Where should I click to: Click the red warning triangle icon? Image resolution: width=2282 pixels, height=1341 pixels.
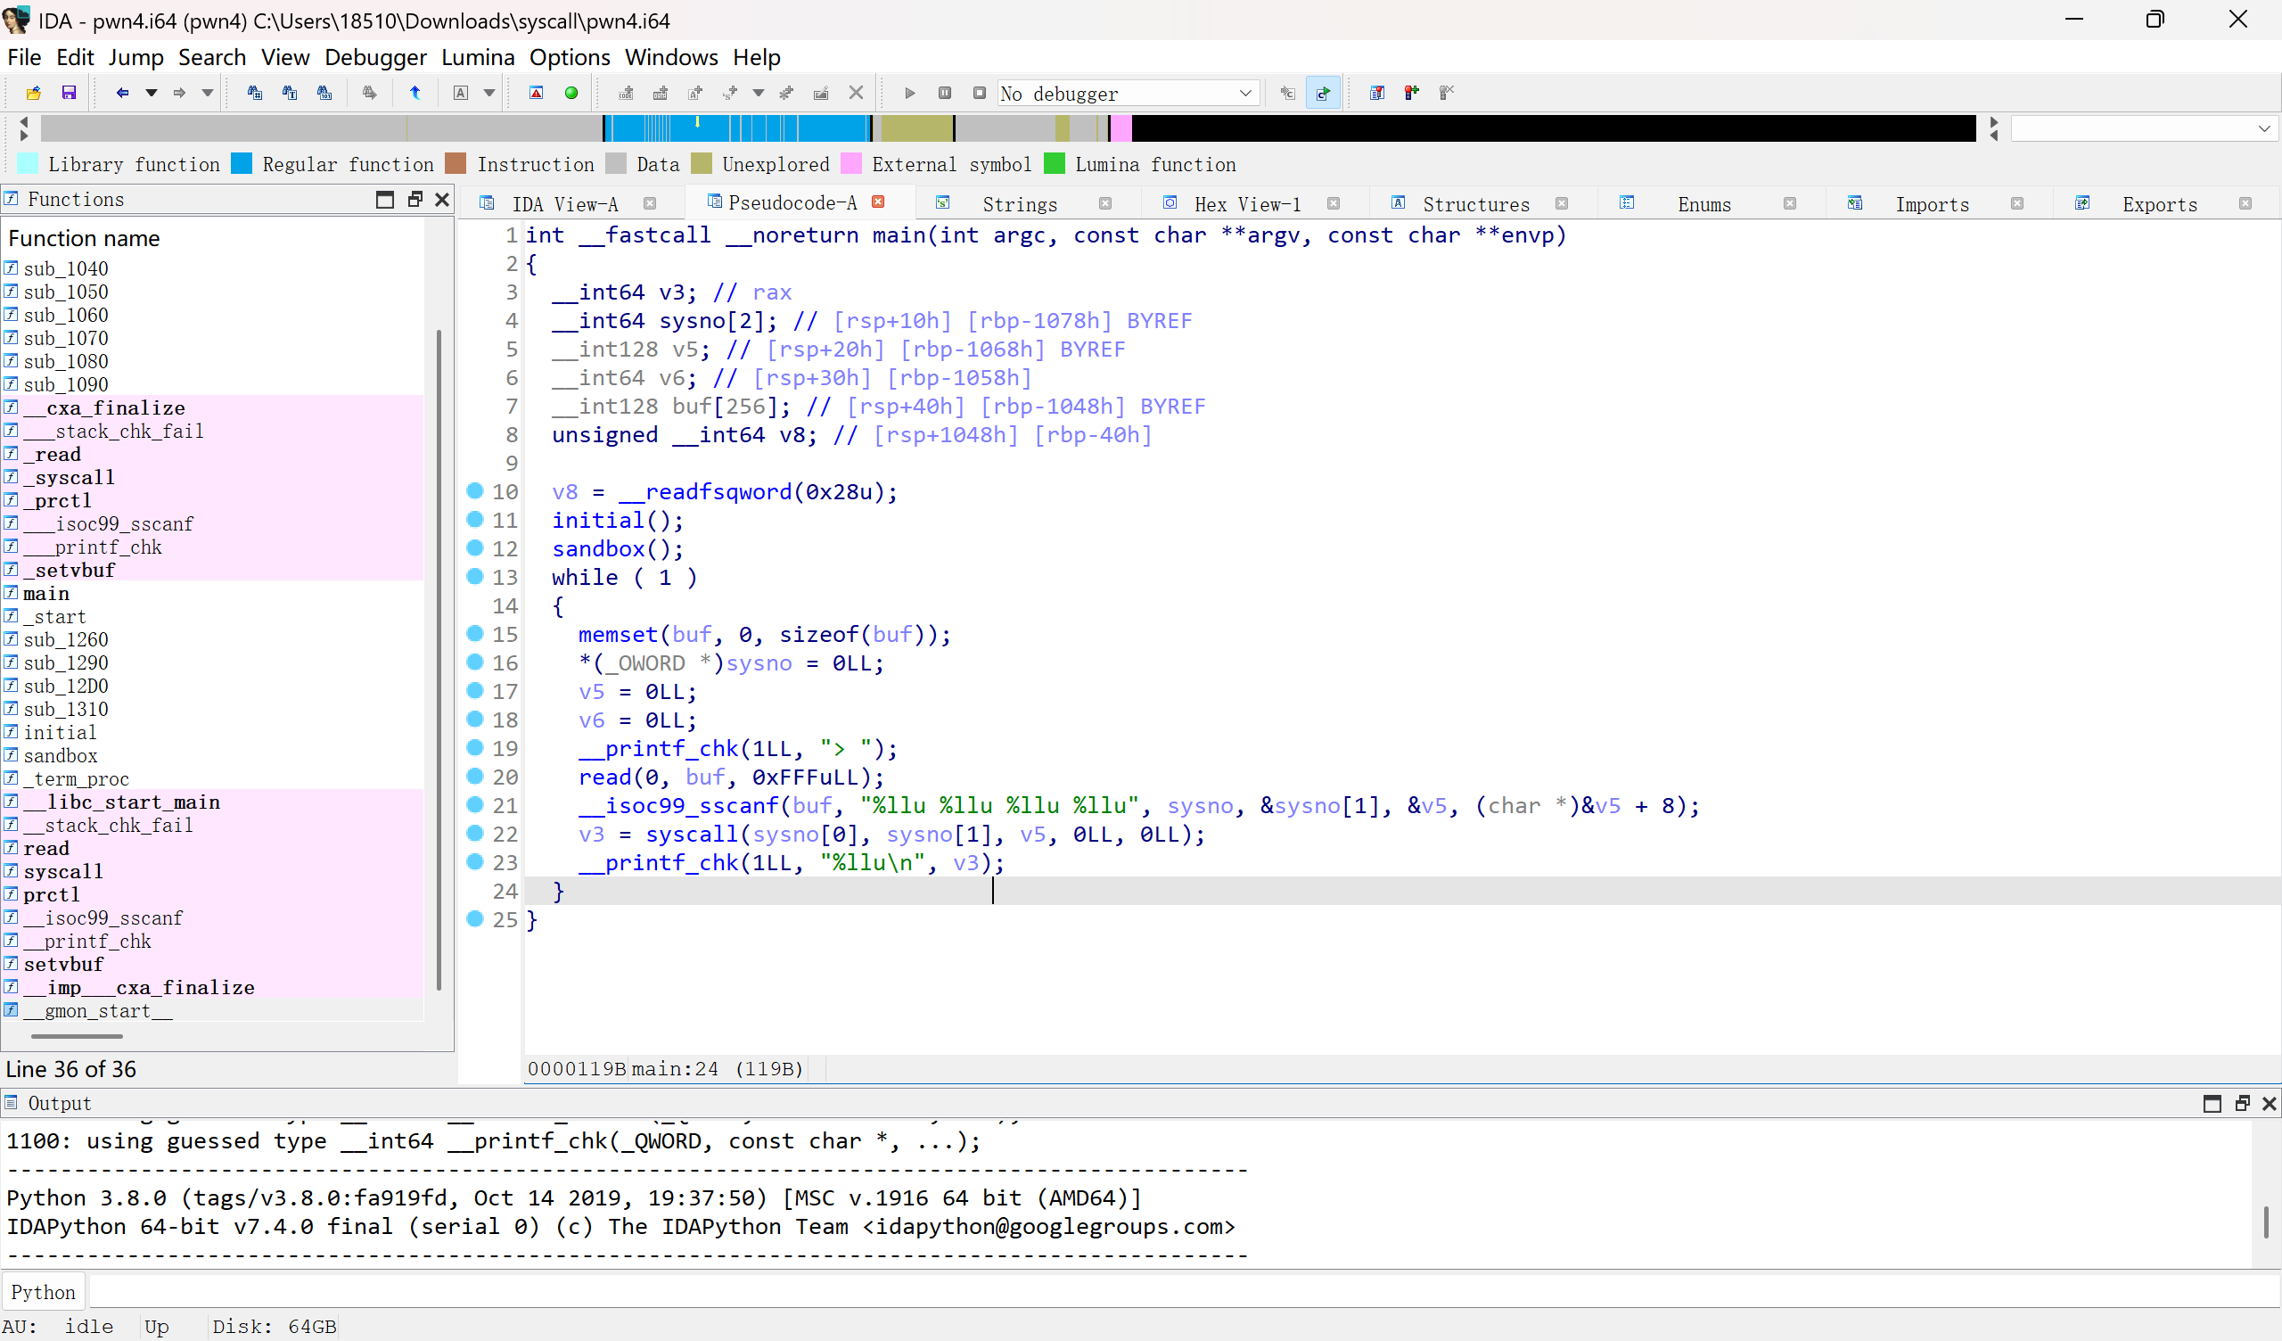[536, 93]
